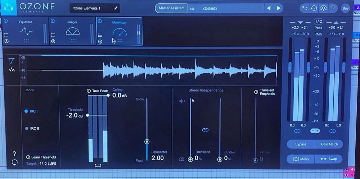Open Equalizer module preset list icon

pyautogui.click(x=6, y=35)
